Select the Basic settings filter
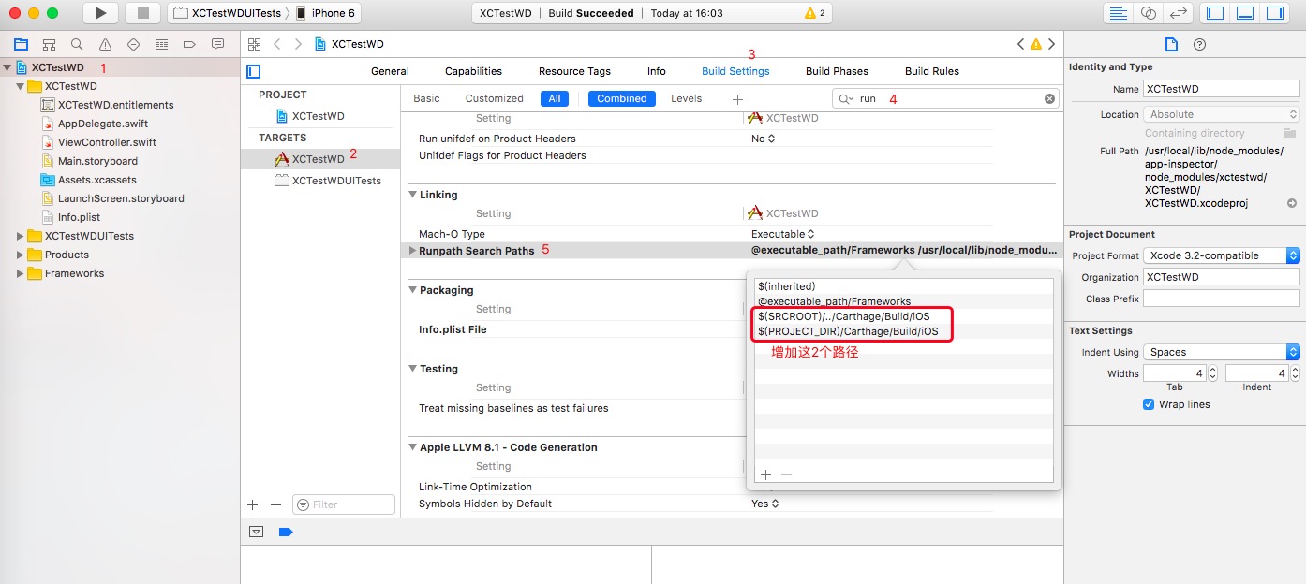Image resolution: width=1306 pixels, height=584 pixels. click(426, 98)
